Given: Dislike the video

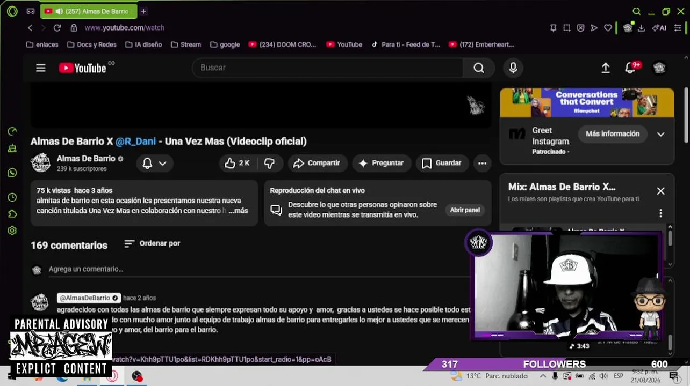Looking at the screenshot, I should [270, 163].
